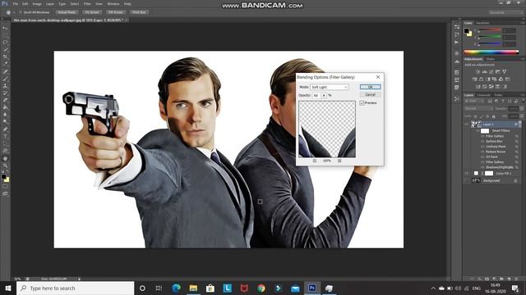Screen dimensions: 526x295
Task: Pick a color from the spectrum ramp
Action: (491, 52)
